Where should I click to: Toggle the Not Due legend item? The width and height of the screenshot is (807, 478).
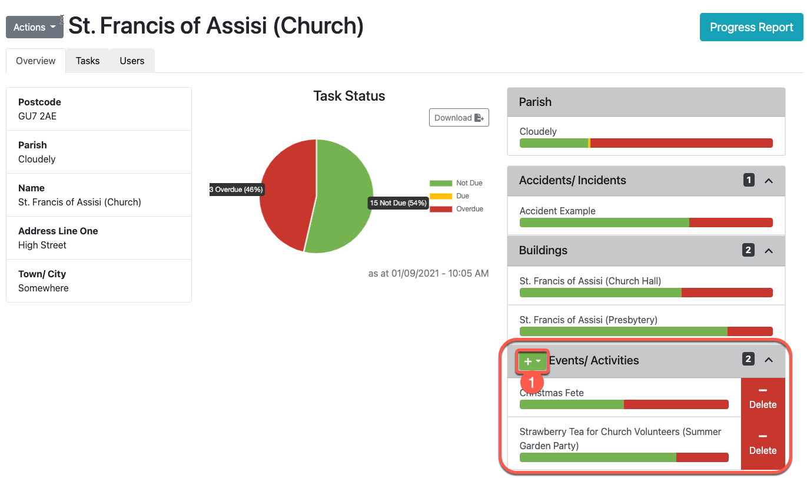[456, 183]
